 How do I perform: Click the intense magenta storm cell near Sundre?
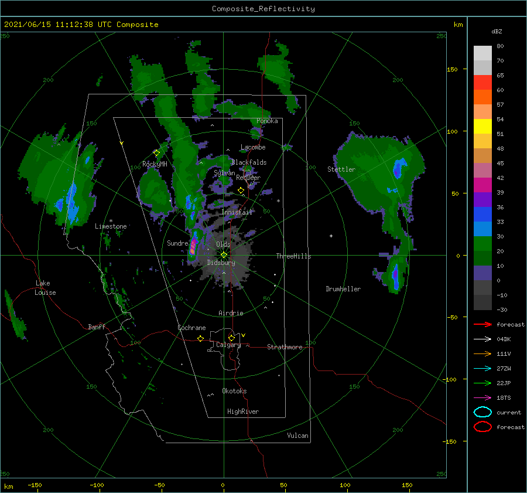(193, 246)
